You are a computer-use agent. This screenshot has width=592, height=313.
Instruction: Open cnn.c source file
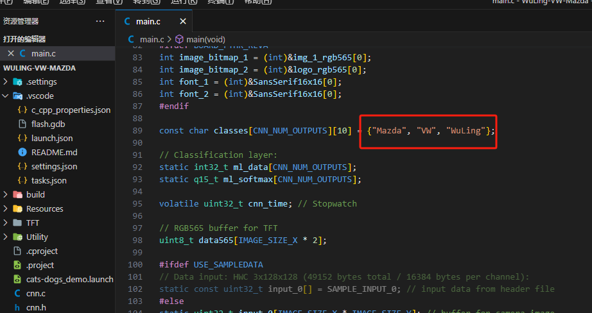coord(35,293)
